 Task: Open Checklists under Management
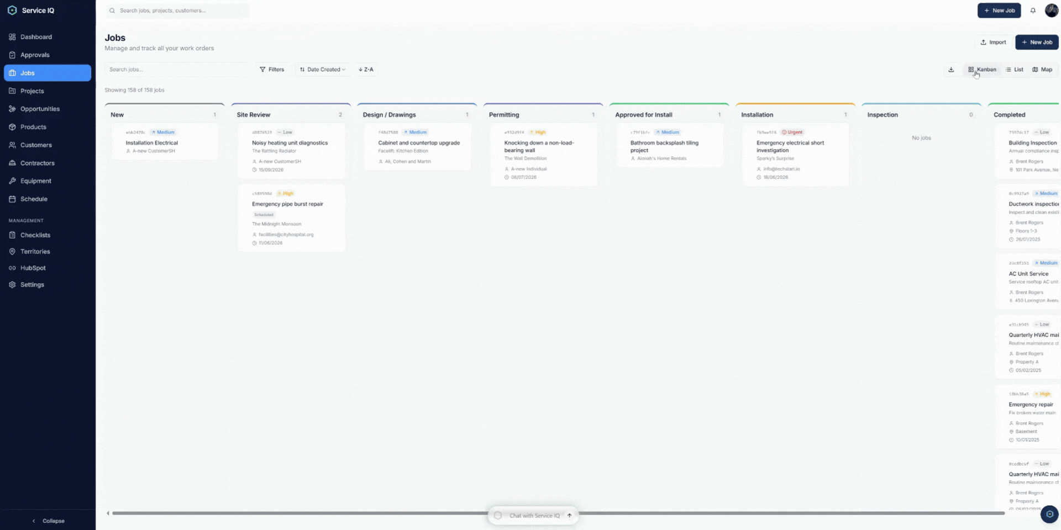point(48,235)
